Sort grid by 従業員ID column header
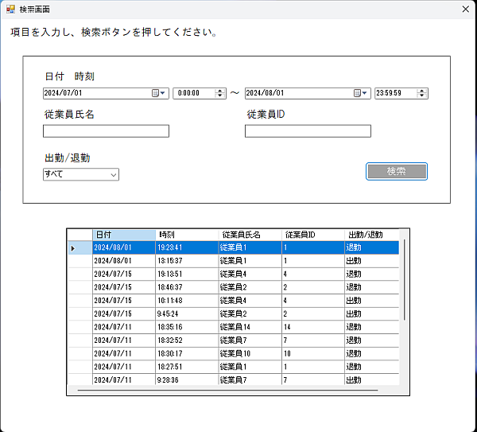The width and height of the screenshot is (477, 432). click(313, 235)
